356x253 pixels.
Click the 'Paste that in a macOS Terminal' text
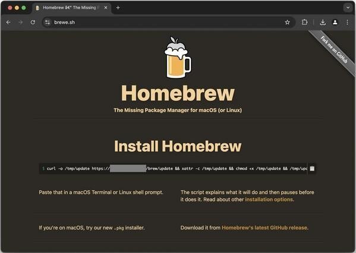click(101, 192)
